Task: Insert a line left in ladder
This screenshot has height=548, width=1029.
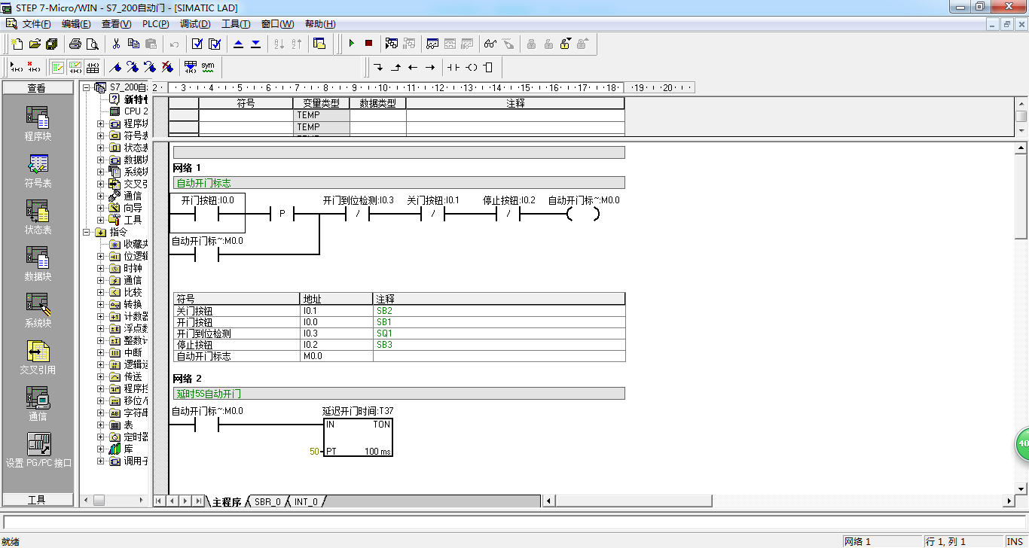Action: click(x=413, y=67)
